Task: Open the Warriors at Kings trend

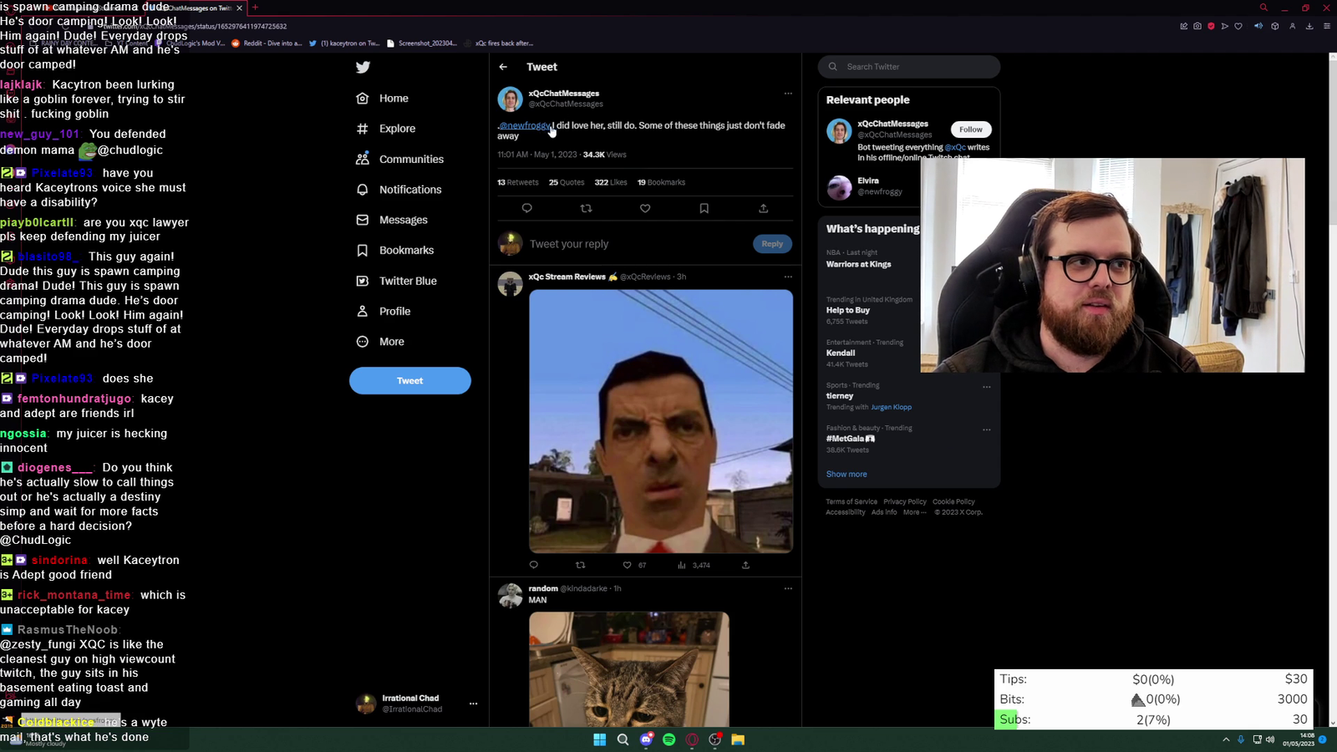Action: [859, 264]
